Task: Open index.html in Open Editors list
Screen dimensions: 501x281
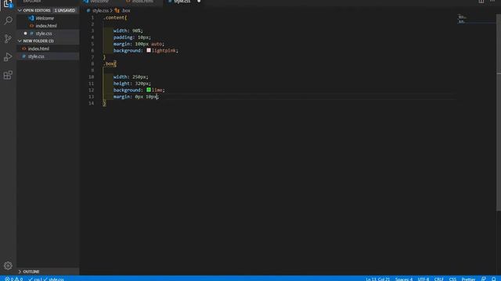Action: point(46,26)
